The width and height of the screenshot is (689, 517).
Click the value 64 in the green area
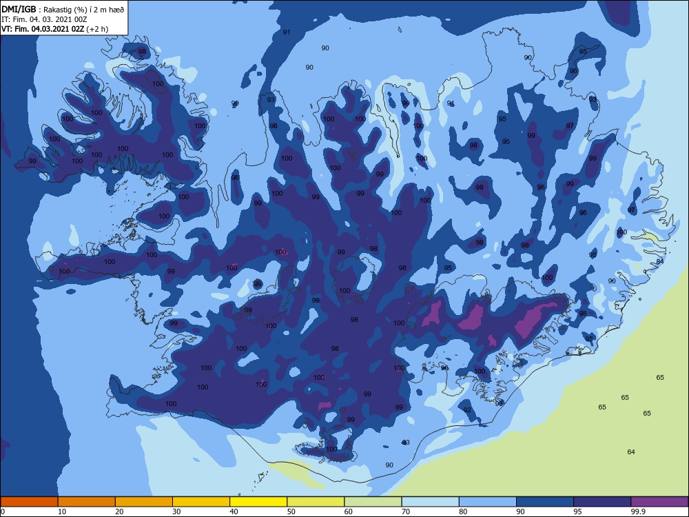[x=631, y=452]
